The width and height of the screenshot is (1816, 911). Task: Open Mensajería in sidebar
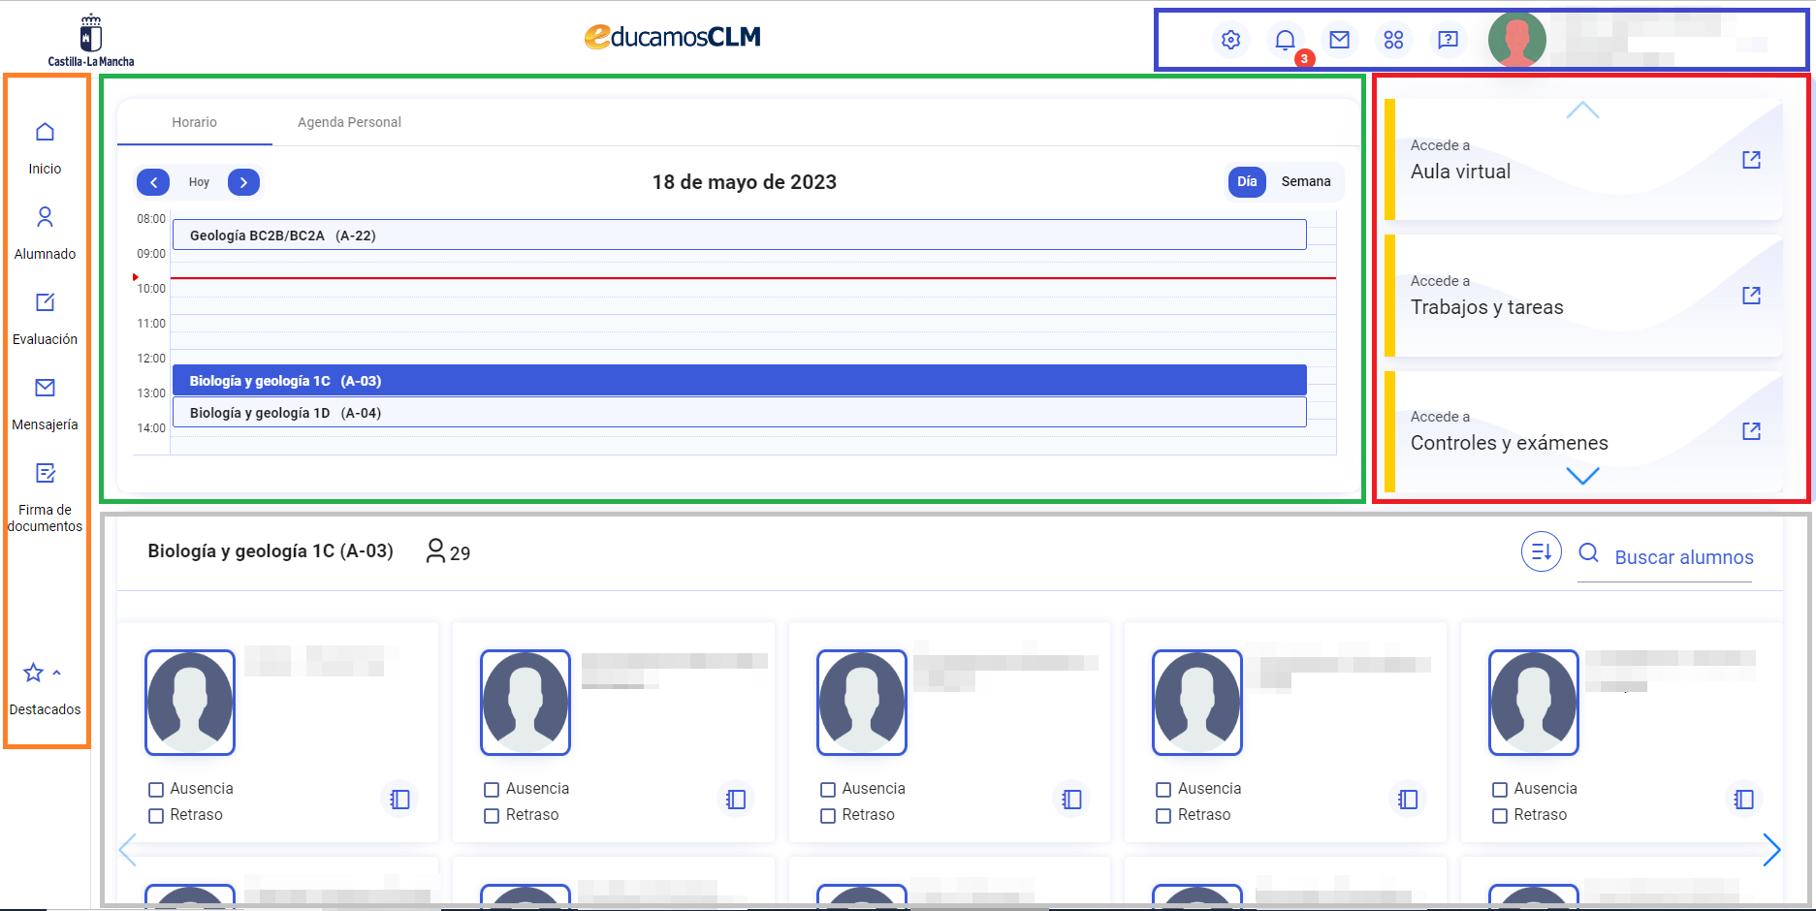coord(45,404)
